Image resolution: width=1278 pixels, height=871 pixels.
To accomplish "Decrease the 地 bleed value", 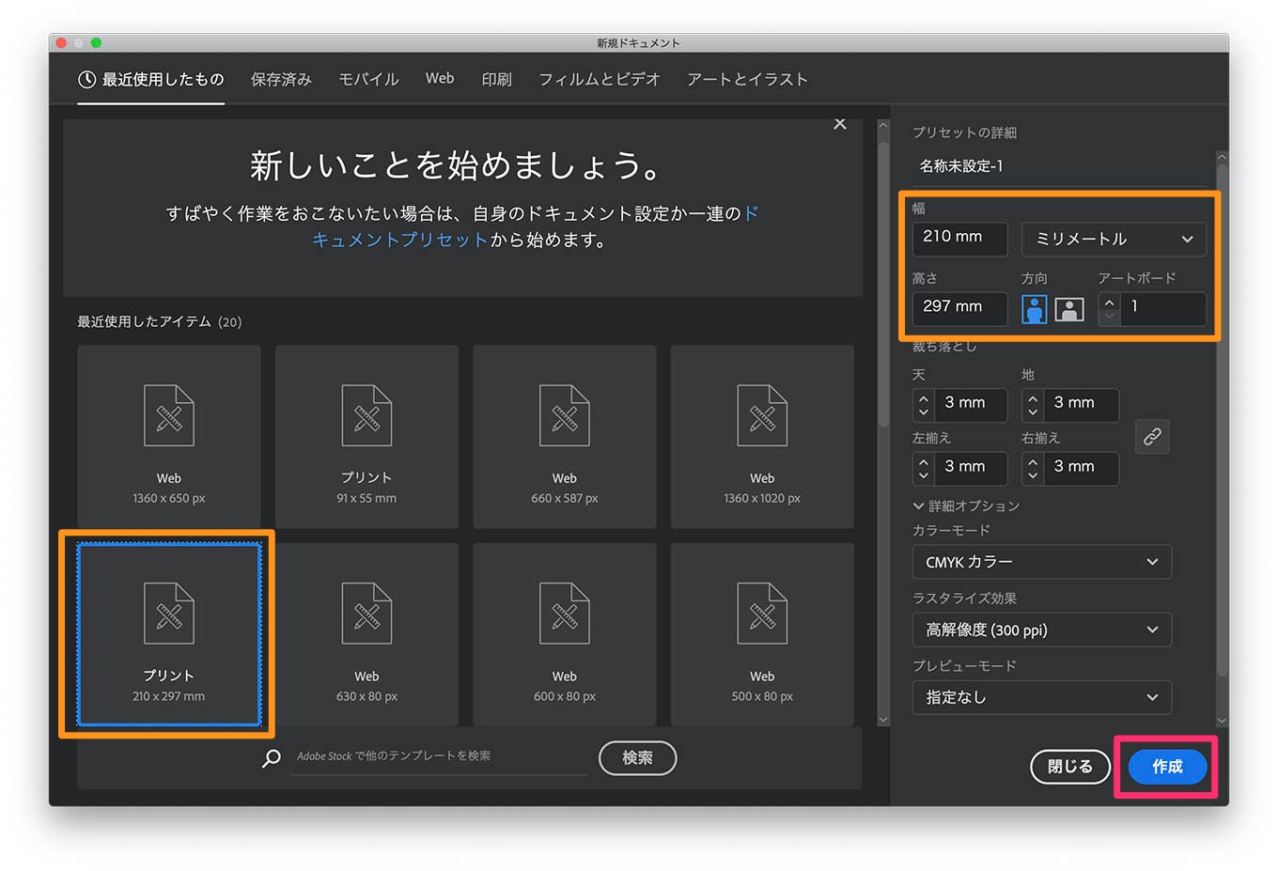I will pyautogui.click(x=1033, y=412).
